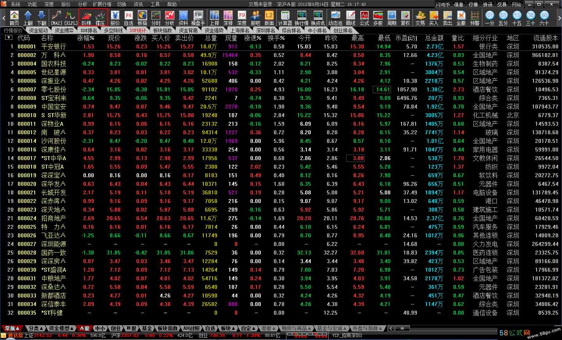This screenshot has width=562, height=340.
Task: Open the 多股 multi-stock view icon
Action: (x=378, y=18)
